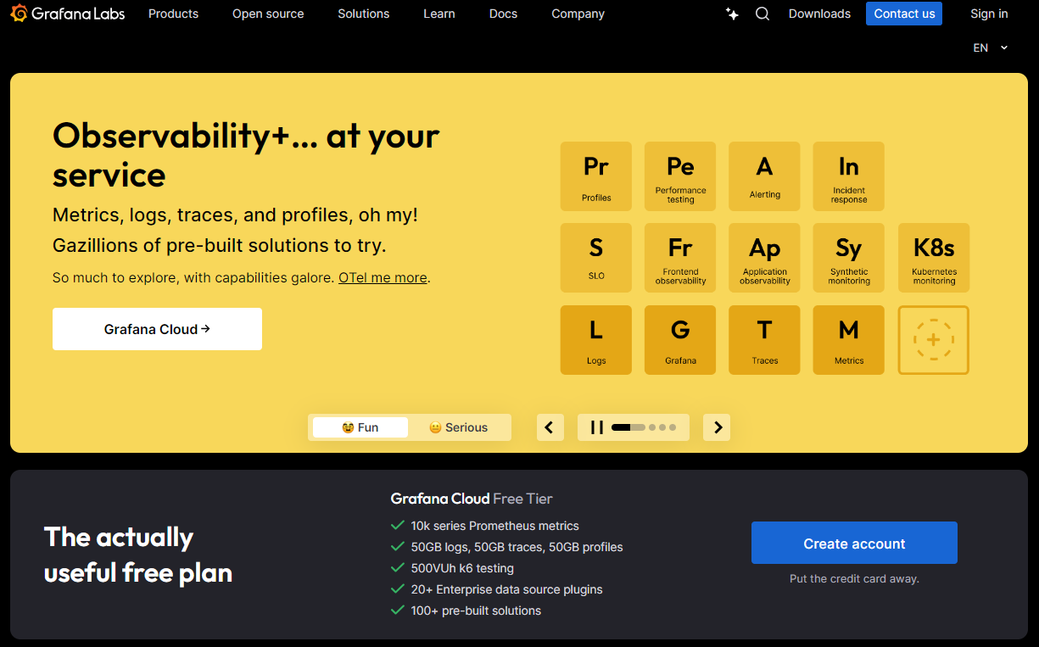Screen dimensions: 1039x647
Task: Select the Pr Profiles tile
Action: [x=596, y=176]
